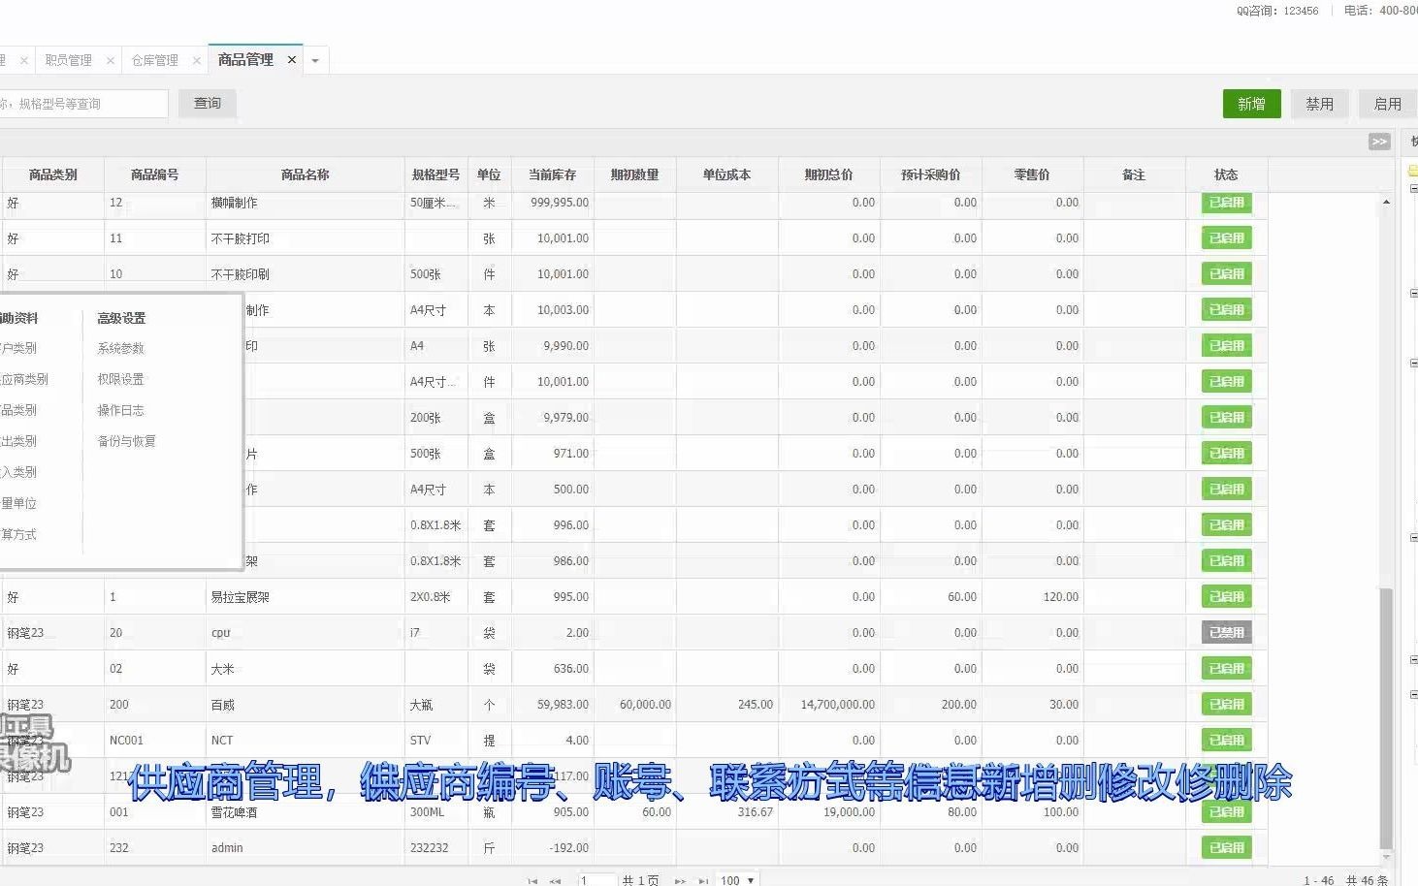Click the 预计采购价 column header
This screenshot has width=1418, height=886.
(930, 174)
